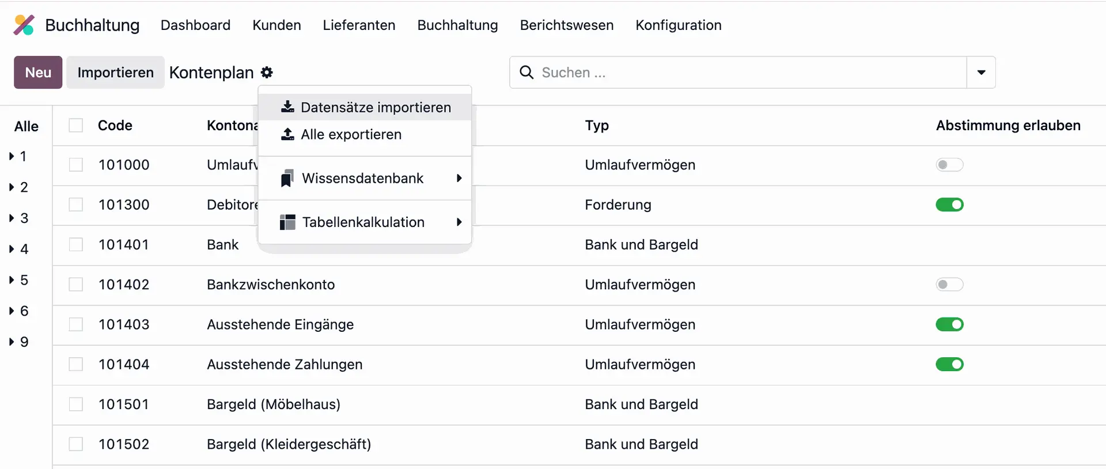Select all rows via header checkbox
Screen dimensions: 1106x469
point(76,125)
